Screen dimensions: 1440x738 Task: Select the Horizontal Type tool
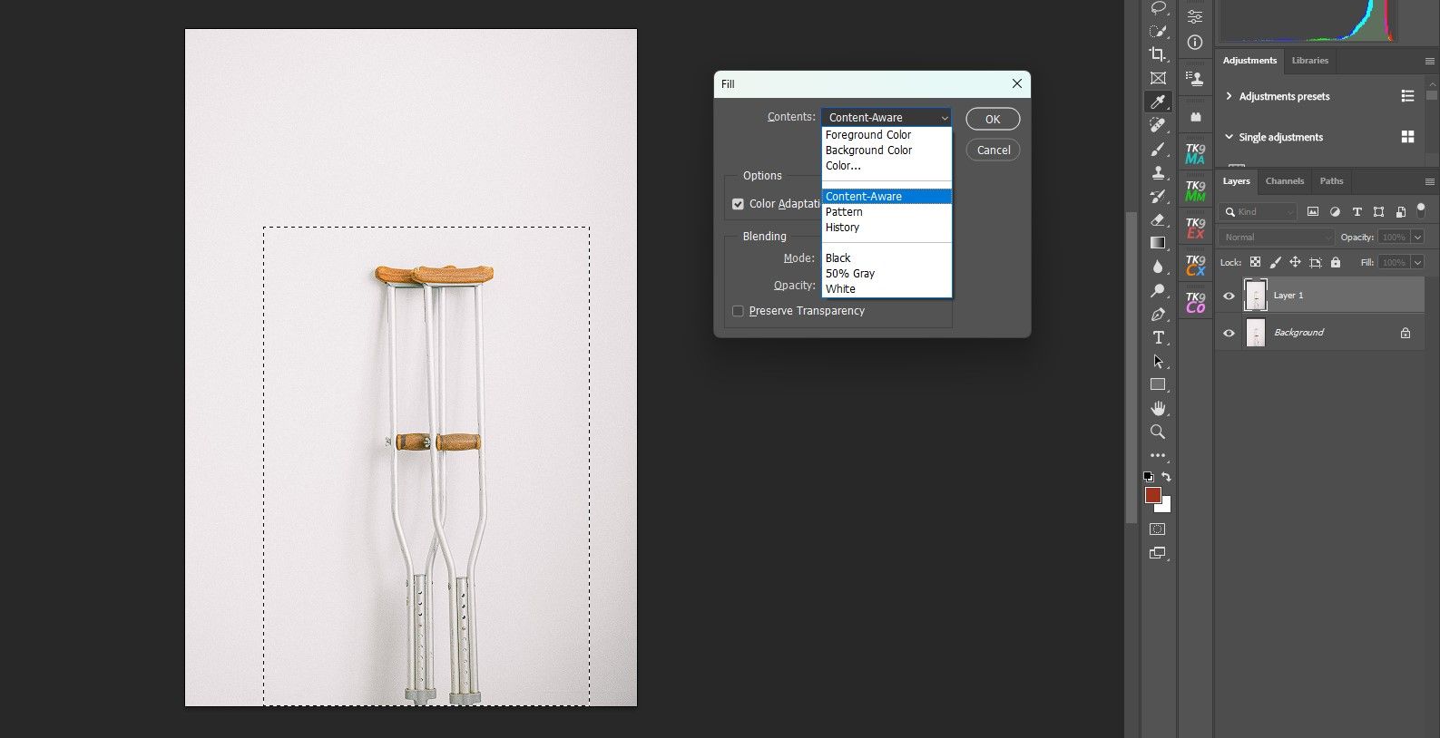(1158, 337)
